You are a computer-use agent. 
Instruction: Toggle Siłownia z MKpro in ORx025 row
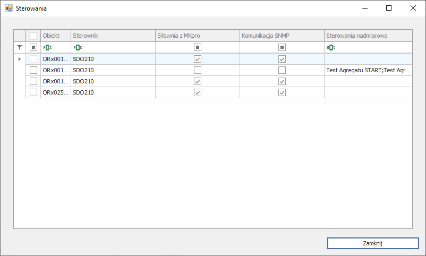[198, 92]
